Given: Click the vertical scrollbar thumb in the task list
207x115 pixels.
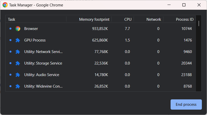Looking at the screenshot, I should pos(199,23).
